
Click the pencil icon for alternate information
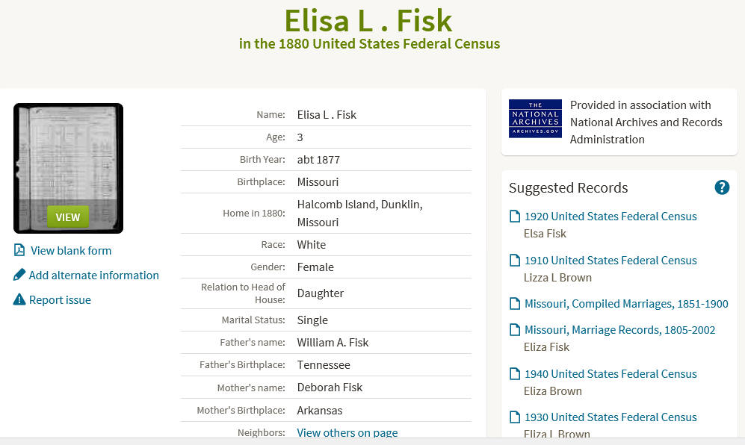[x=19, y=275]
